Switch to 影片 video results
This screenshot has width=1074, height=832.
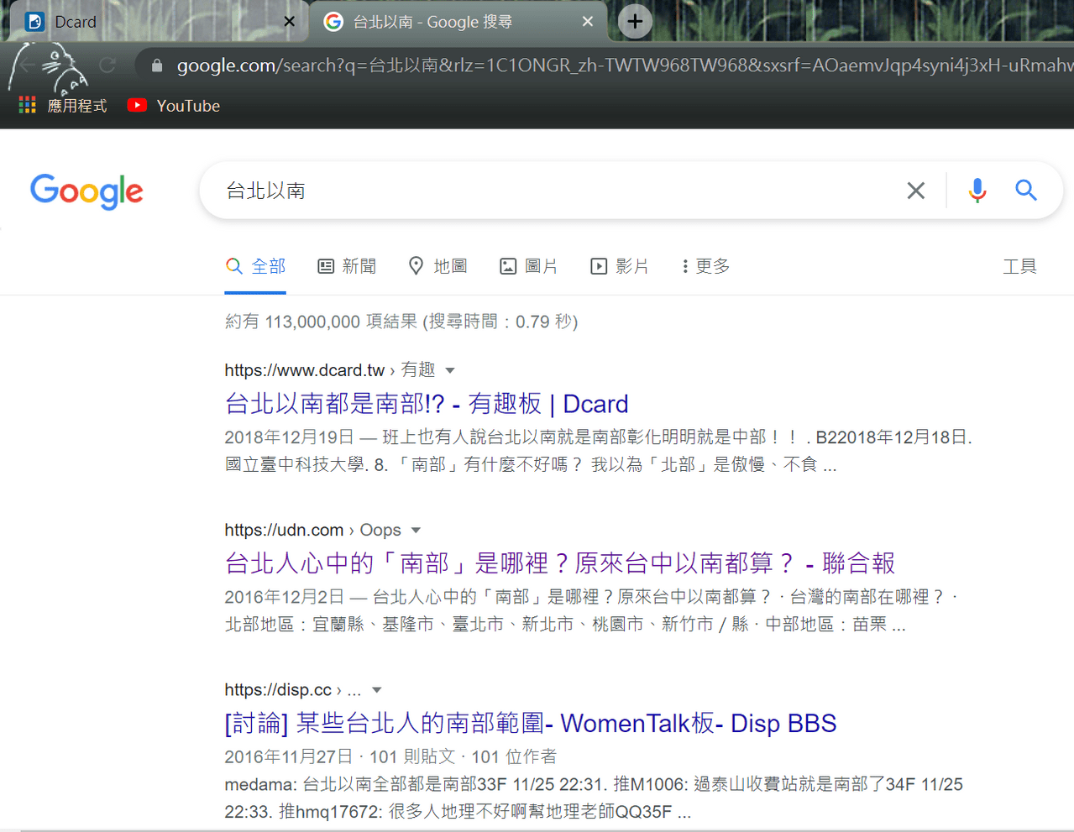[x=620, y=266]
